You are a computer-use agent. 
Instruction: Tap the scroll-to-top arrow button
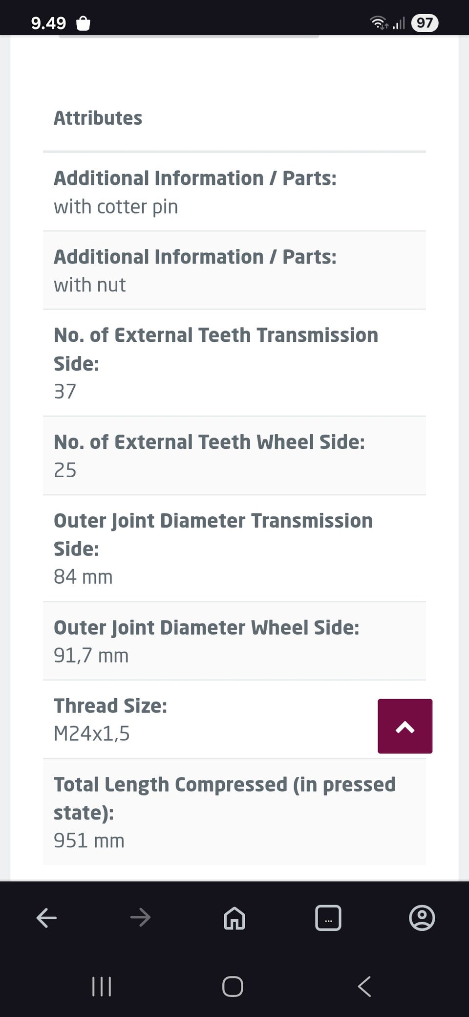(x=405, y=726)
